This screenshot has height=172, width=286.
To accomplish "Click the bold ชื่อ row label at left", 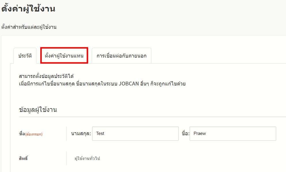I will pos(22,134).
